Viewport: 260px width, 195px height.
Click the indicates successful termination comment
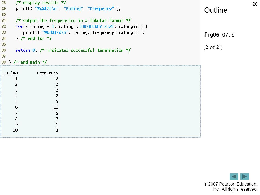click(x=85, y=50)
